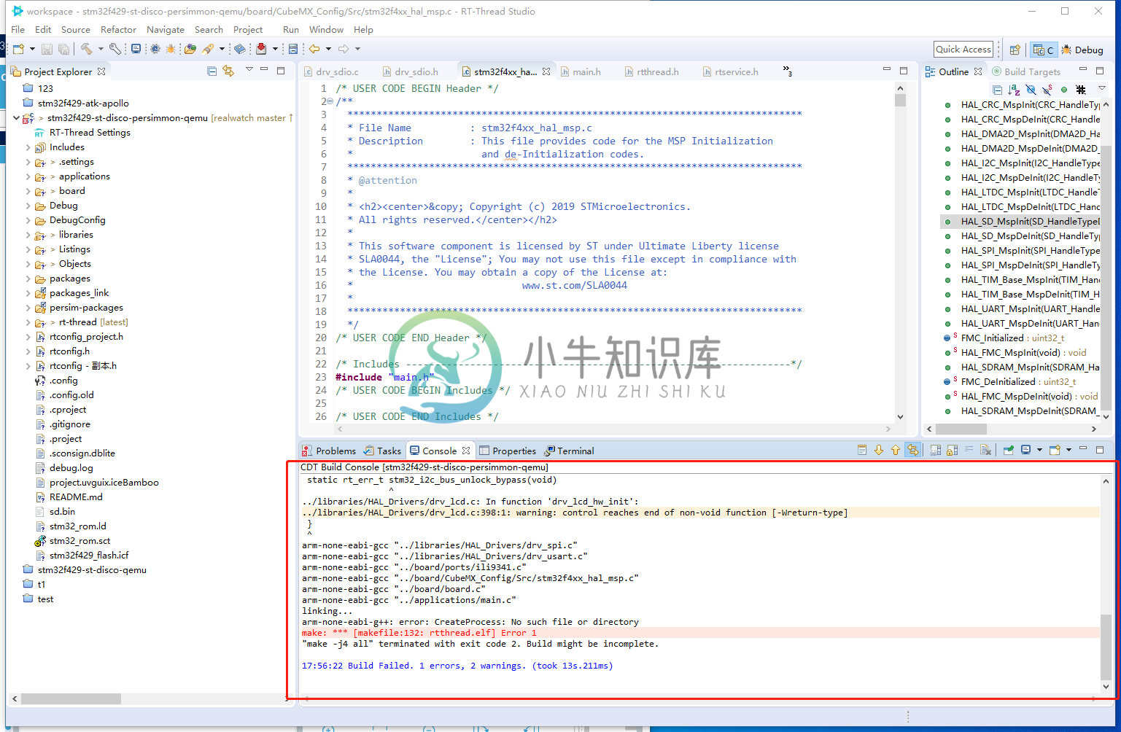The image size is (1121, 732).
Task: Click the Download program flash icon
Action: click(261, 49)
